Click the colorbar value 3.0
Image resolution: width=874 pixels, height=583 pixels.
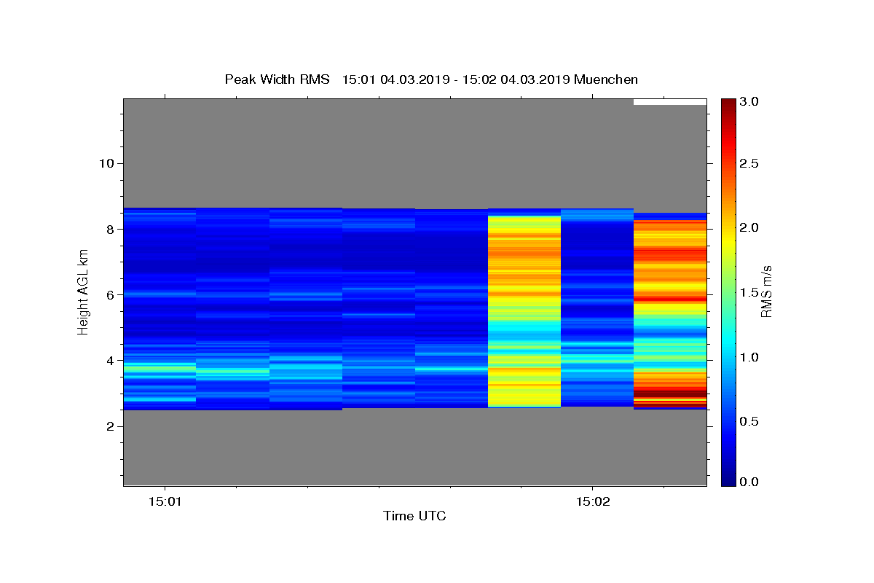[750, 102]
